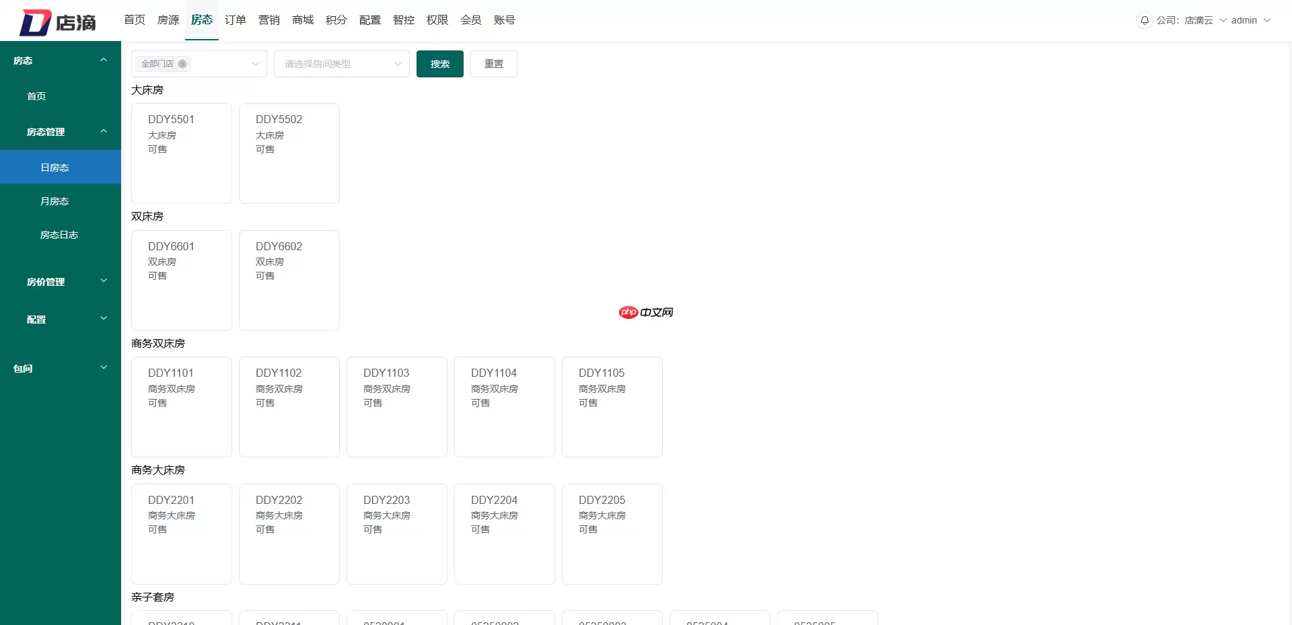
Task: Select the 商城 top navigation item
Action: pos(302,20)
